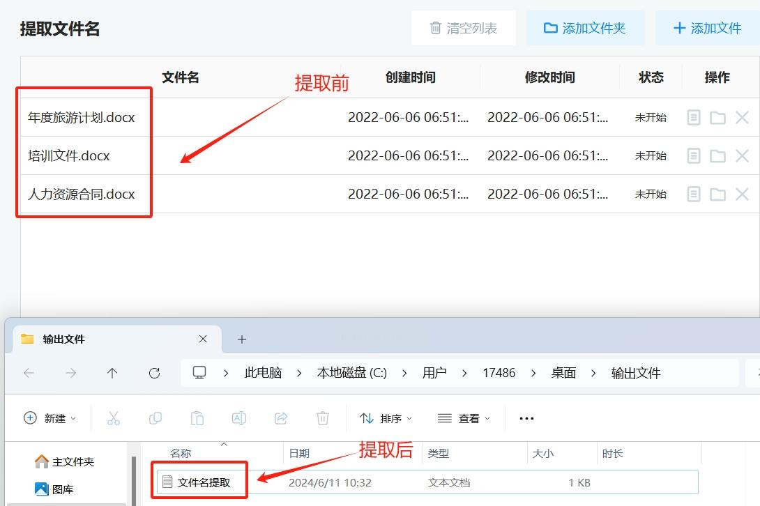
Task: Sort by the 类型 column header
Action: click(x=438, y=453)
